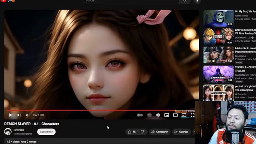The height and width of the screenshot is (144, 256).
Task: Toggle the autoplay switch
Action: 140,115
